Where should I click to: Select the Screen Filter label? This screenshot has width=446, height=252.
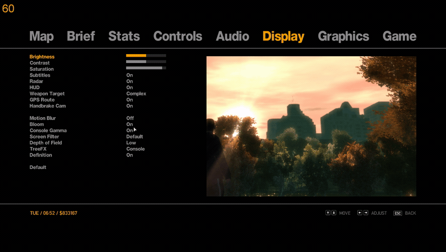[44, 137]
